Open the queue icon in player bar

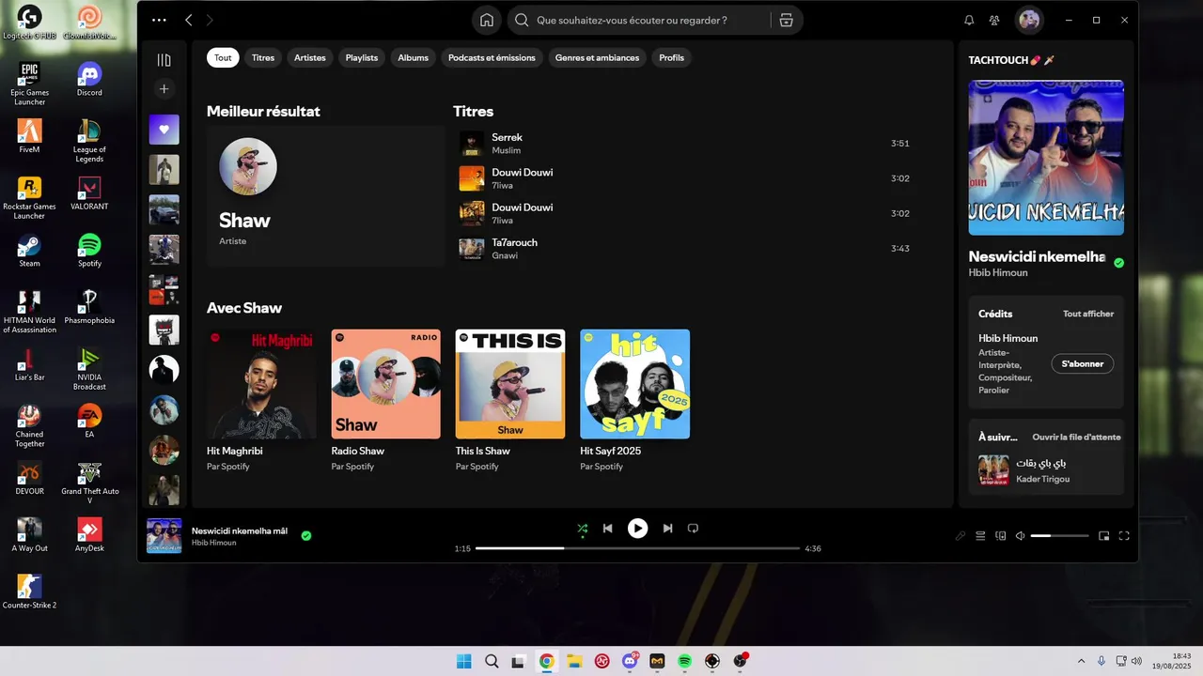tap(980, 536)
